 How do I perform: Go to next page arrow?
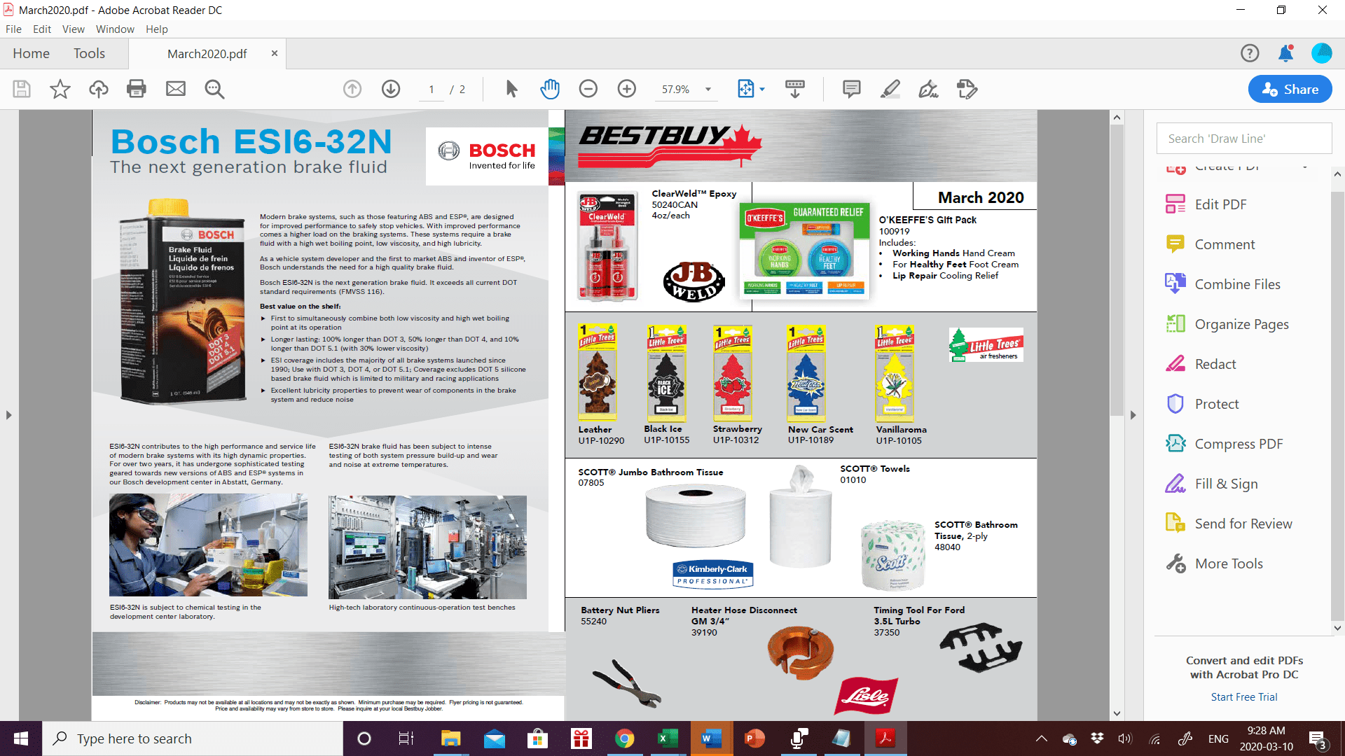pyautogui.click(x=391, y=89)
